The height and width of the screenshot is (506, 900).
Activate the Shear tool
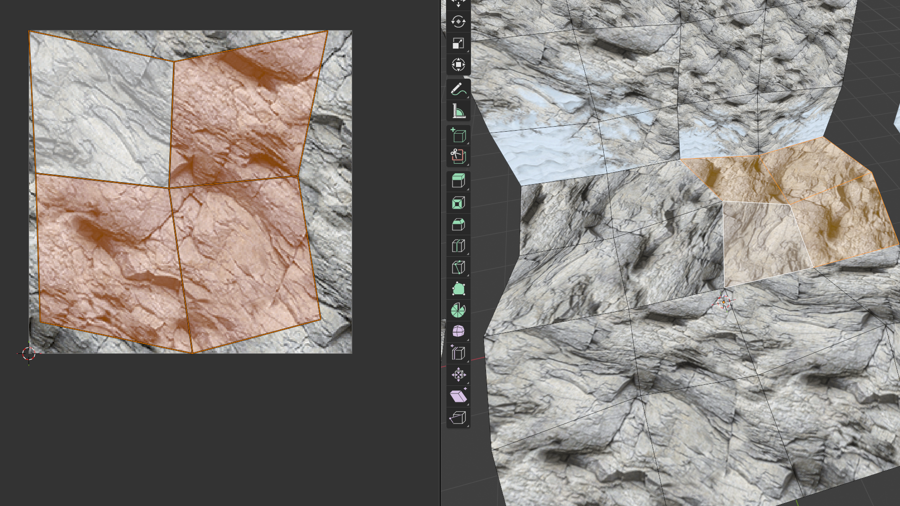pyautogui.click(x=458, y=396)
